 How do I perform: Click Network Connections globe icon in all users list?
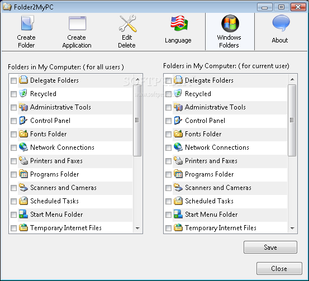tap(23, 147)
